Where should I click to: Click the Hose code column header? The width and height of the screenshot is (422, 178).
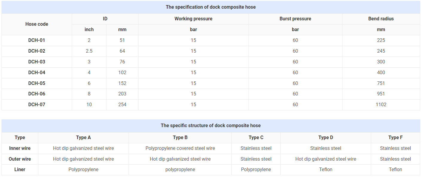coord(37,24)
